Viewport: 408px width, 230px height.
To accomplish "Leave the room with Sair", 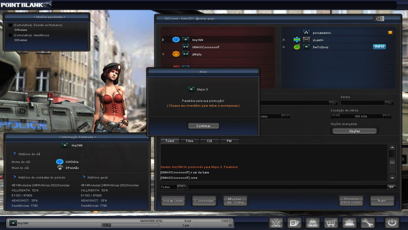I will coord(382,201).
